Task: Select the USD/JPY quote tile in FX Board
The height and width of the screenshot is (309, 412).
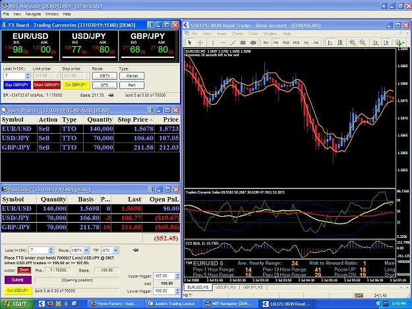Action: pyautogui.click(x=89, y=45)
